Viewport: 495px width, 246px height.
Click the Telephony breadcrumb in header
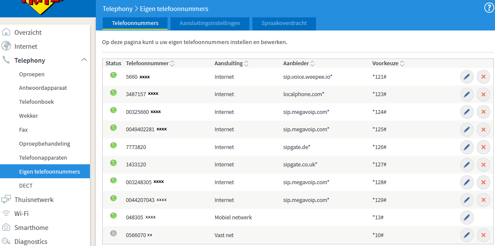[117, 9]
